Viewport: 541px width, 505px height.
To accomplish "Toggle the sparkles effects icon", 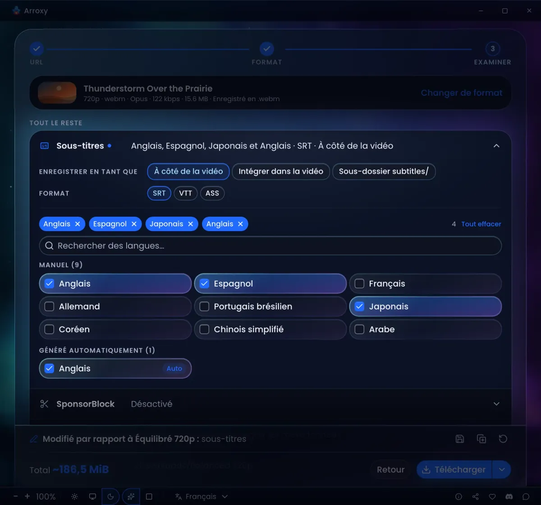I will pyautogui.click(x=131, y=496).
